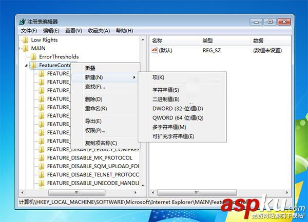
Task: Click the FEATURE_DISABLE_UNICODE_HANDLE folder icon
Action: point(42,183)
